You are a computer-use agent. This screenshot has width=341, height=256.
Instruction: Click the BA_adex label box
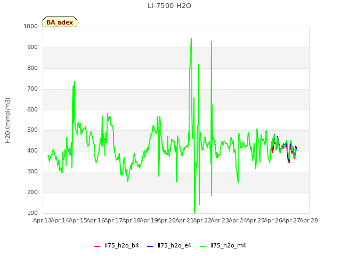pyautogui.click(x=60, y=22)
